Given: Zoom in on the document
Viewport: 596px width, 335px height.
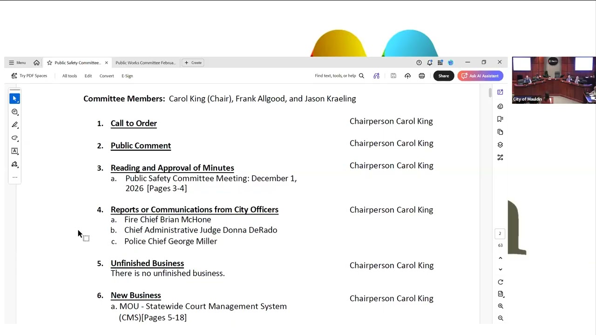Looking at the screenshot, I should click(x=501, y=306).
